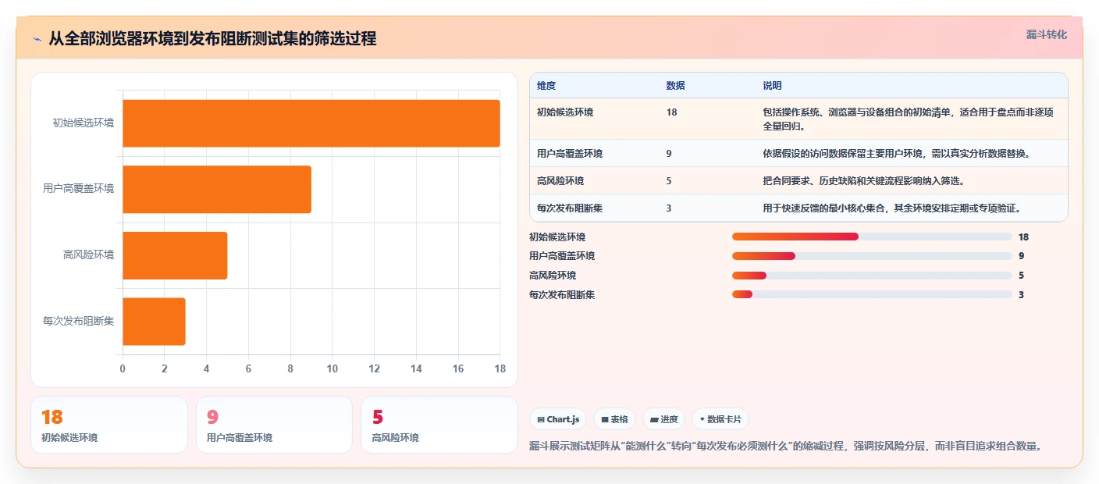Click the 初始候选环境 progress bar

872,237
